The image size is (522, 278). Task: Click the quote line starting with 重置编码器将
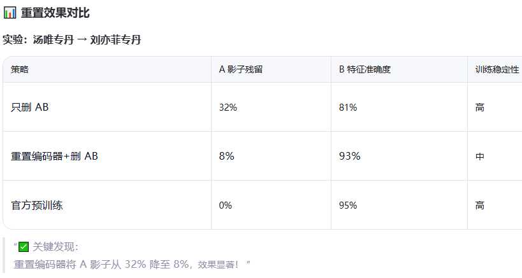(127, 264)
